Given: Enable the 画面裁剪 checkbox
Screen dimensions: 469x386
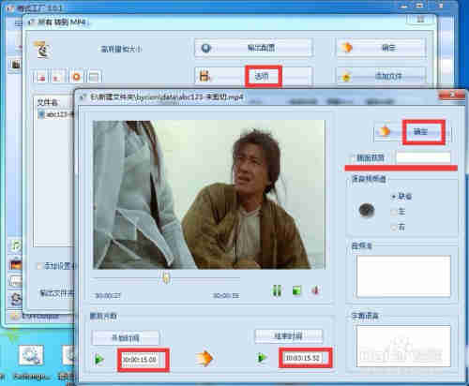Looking at the screenshot, I should [x=353, y=157].
